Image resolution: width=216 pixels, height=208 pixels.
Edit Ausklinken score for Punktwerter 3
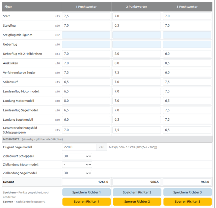click(187, 63)
